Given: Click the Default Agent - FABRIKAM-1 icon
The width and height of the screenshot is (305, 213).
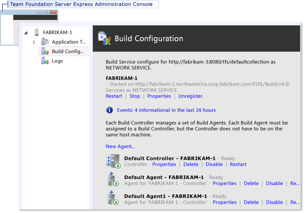Looking at the screenshot, I should click(x=113, y=179).
